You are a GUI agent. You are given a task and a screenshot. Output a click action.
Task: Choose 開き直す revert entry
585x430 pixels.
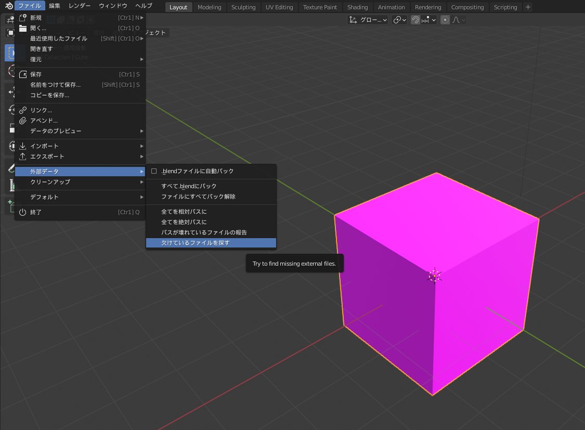pos(80,49)
